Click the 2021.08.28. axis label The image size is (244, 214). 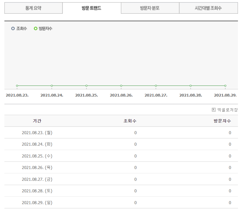[x=191, y=95]
